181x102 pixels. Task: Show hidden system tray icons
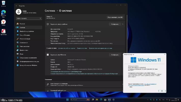148,100
